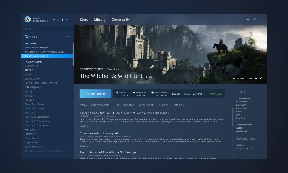288x173 pixels.
Task: Open the Community Guides link
Action: coord(244,125)
